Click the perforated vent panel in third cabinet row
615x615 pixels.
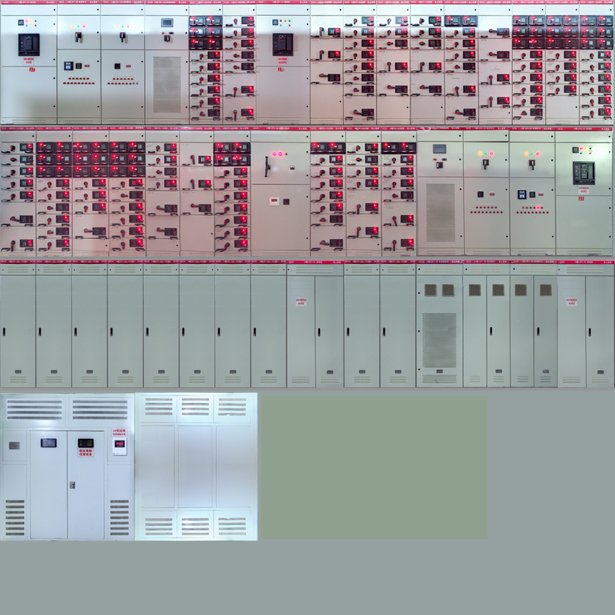pos(439,340)
